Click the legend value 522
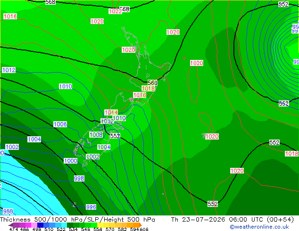Image resolution: width=299 pixels, height=231 pixels. pos(61,229)
